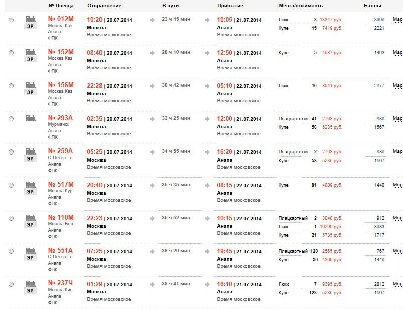Select radio button for train 551А
The image size is (403, 309).
click(11, 251)
